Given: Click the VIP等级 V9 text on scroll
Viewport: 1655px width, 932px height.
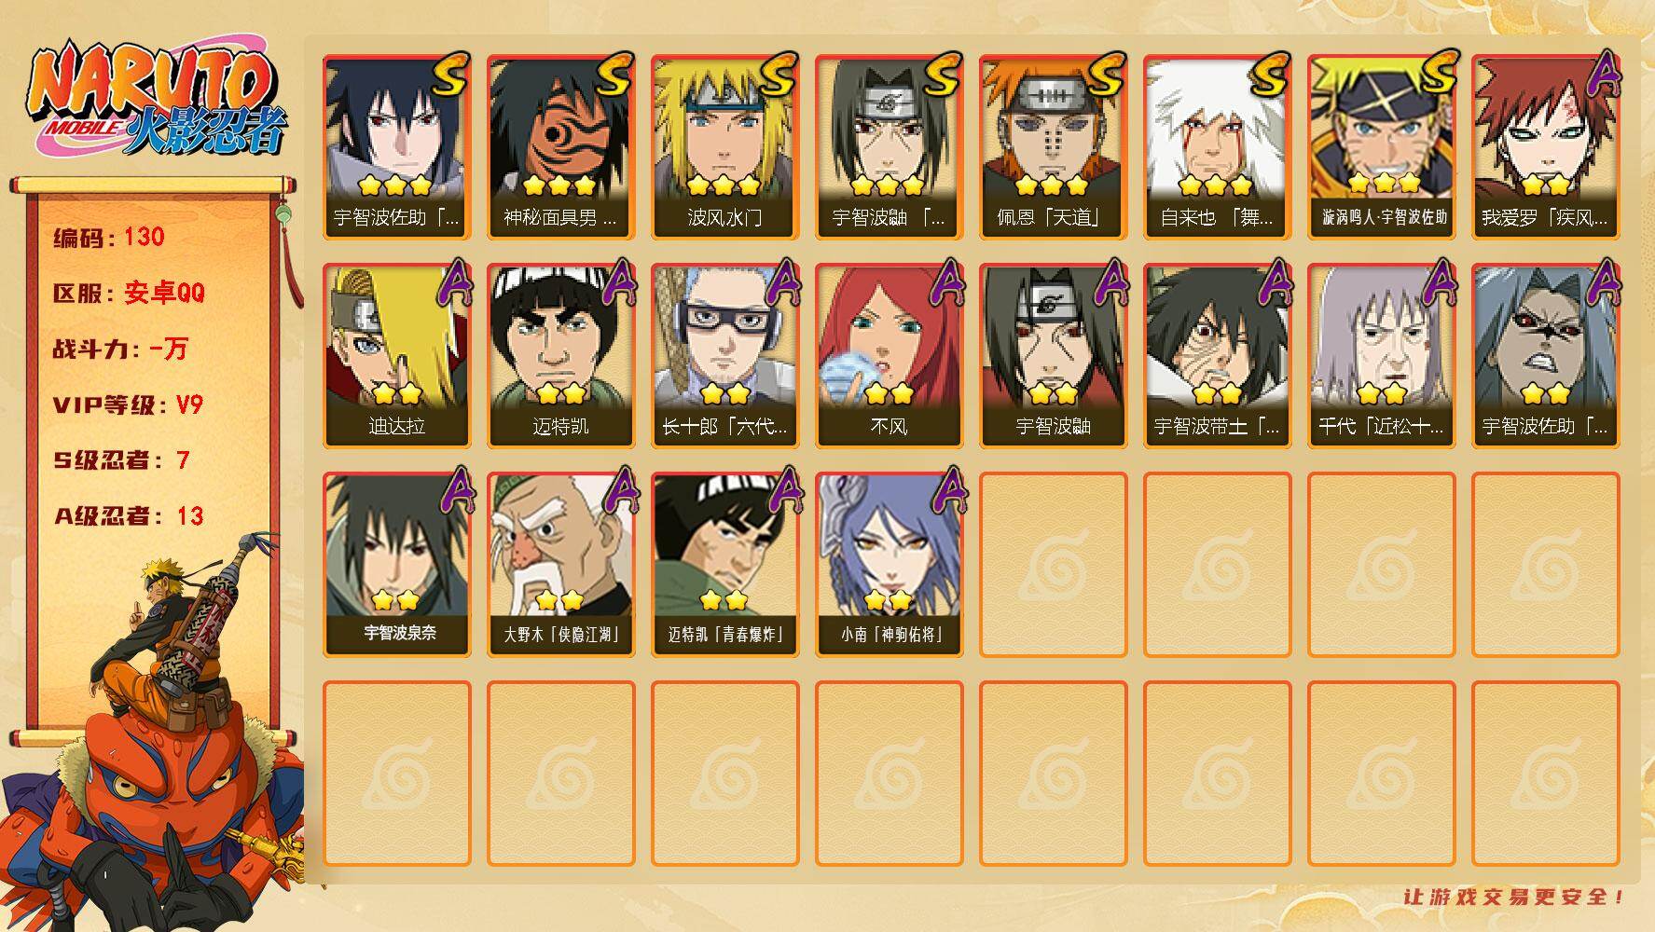Looking at the screenshot, I should (128, 404).
